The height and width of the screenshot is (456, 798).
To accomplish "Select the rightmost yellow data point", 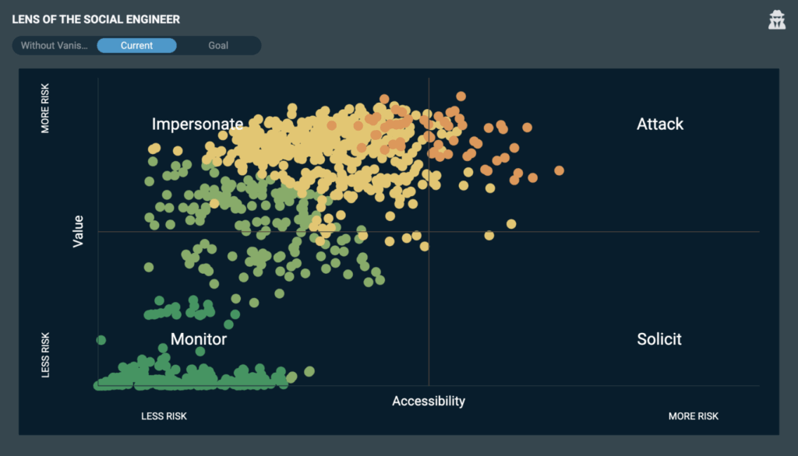I will (511, 224).
